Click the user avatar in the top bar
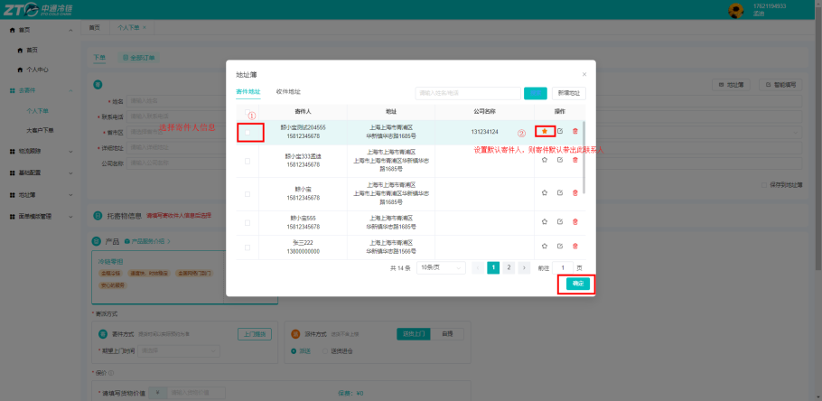 click(x=736, y=10)
